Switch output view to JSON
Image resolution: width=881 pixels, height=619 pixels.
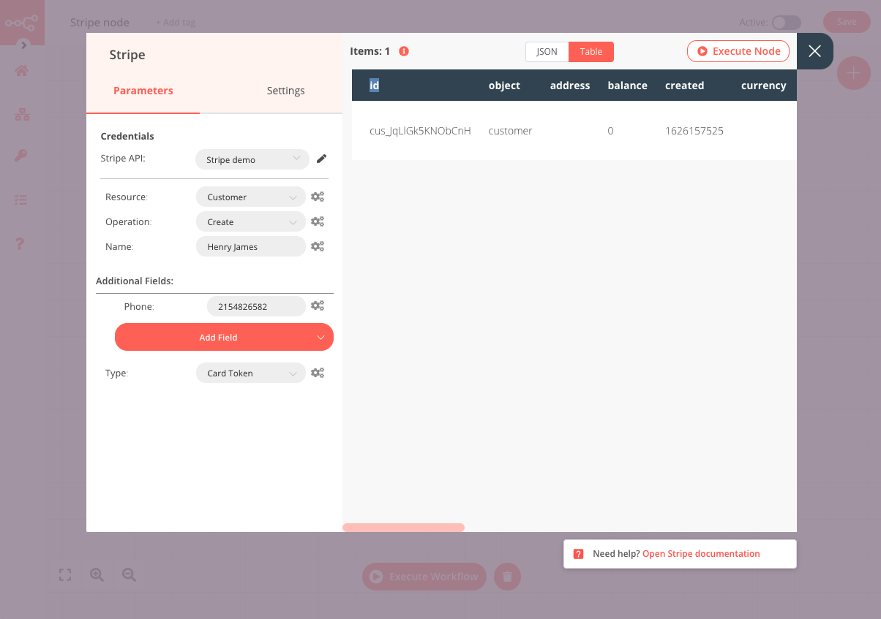[547, 52]
